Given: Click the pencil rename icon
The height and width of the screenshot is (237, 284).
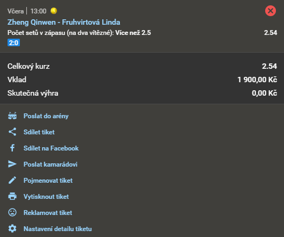Looking at the screenshot, I should tap(12, 180).
